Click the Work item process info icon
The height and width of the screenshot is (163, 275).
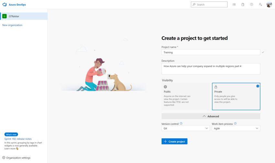(x=235, y=124)
